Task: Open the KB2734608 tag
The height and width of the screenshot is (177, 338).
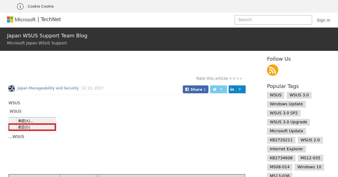Action: pyautogui.click(x=281, y=158)
